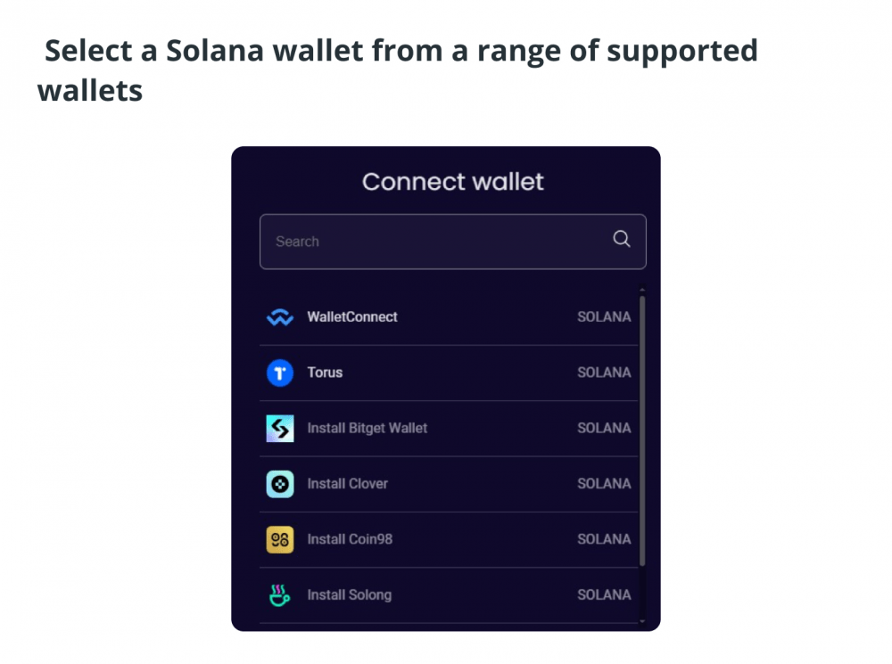The height and width of the screenshot is (664, 892).
Task: Click the green Solong cup icon
Action: 279,595
